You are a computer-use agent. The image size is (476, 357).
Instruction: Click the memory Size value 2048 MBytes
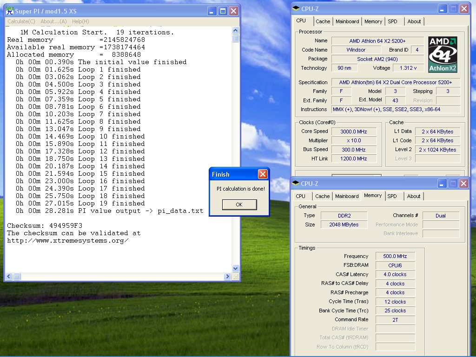coord(344,225)
